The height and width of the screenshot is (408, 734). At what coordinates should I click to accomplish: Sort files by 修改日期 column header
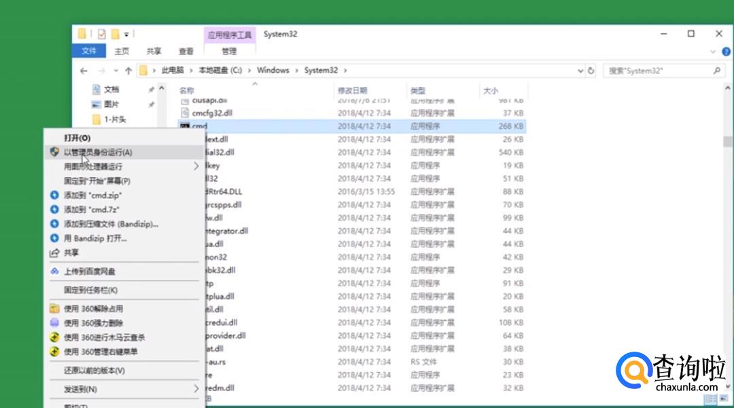(352, 90)
